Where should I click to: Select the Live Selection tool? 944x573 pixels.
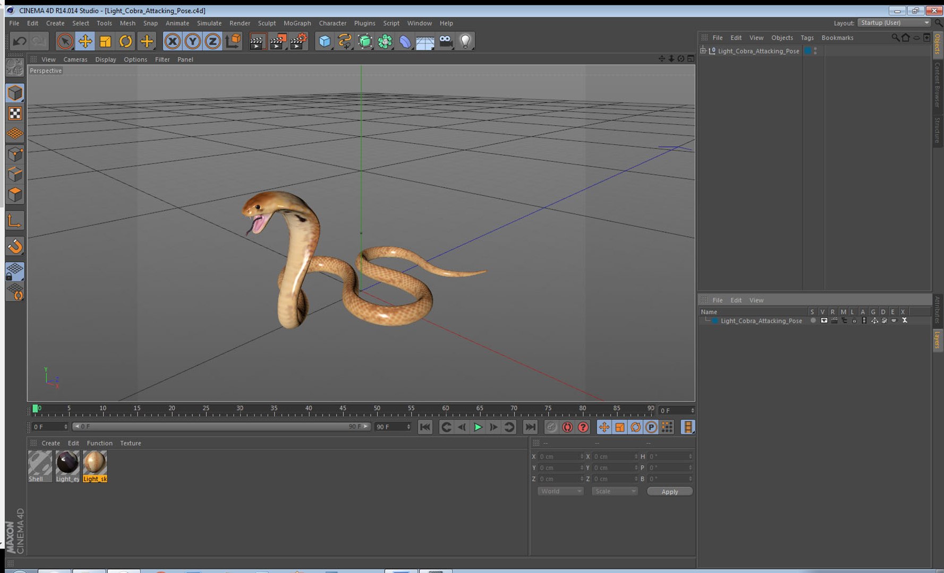[x=65, y=41]
